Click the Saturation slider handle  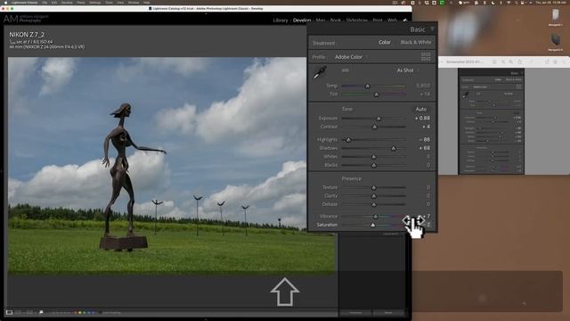372,226
